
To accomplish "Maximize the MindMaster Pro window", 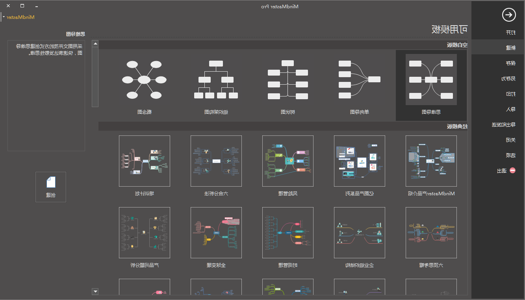I will [22, 6].
